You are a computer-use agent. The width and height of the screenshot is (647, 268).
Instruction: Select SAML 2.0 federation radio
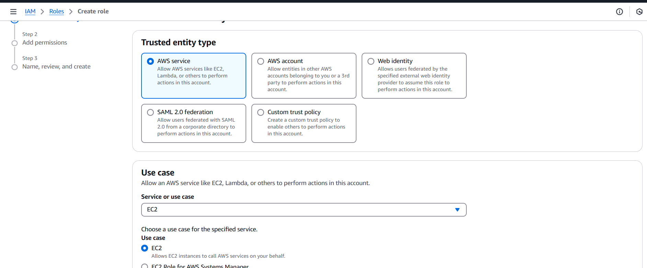pyautogui.click(x=150, y=112)
